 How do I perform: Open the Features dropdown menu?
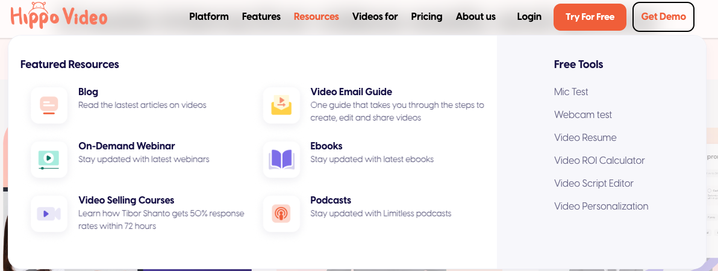261,17
